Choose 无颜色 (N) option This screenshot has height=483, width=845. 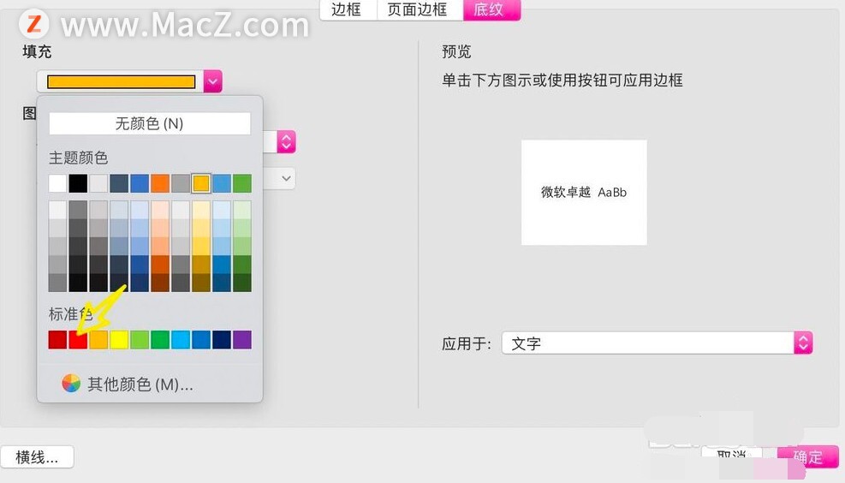click(x=149, y=123)
